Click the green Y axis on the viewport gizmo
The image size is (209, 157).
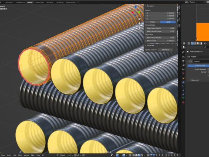[x=139, y=12]
